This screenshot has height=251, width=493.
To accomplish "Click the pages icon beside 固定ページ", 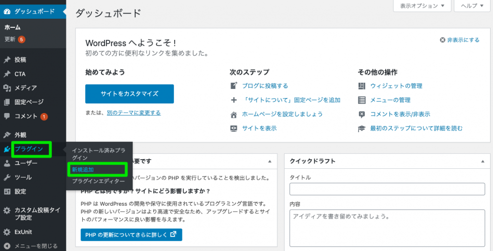I will click(x=7, y=102).
